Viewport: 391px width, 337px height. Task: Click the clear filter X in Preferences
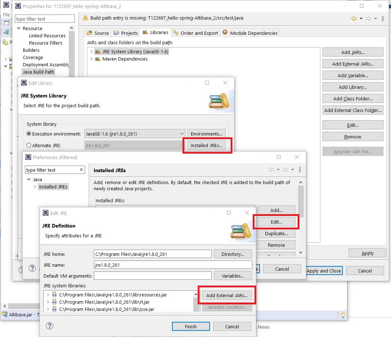pos(81,170)
